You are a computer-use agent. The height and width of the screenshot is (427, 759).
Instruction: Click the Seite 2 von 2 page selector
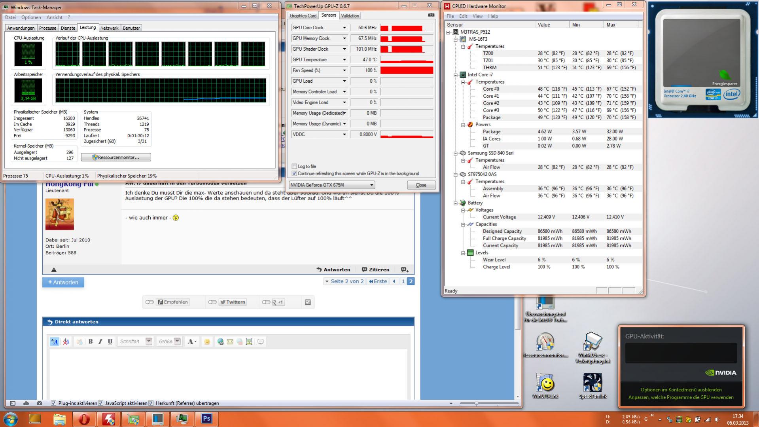point(344,281)
